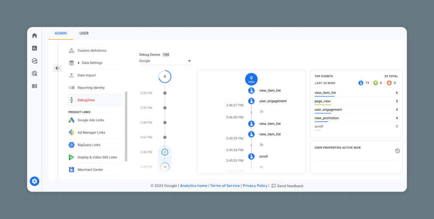Select view_promotion in Top Events list
This screenshot has height=219, width=434.
pyautogui.click(x=327, y=118)
